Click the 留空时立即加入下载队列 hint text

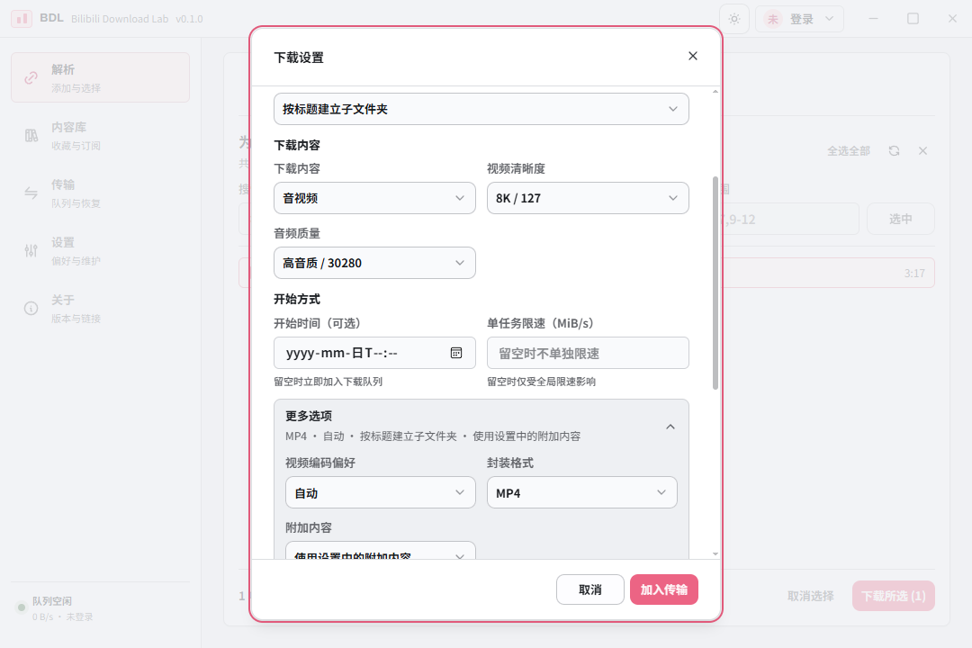(328, 382)
